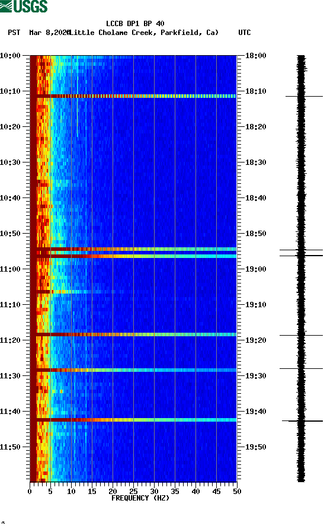Image resolution: width=327 pixels, height=529 pixels.
Task: Click the 30 Hz frequency tick label
Action: [x=154, y=492]
